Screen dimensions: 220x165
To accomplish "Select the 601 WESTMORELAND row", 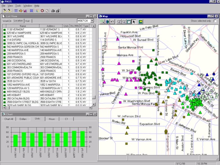I will point(47,64).
